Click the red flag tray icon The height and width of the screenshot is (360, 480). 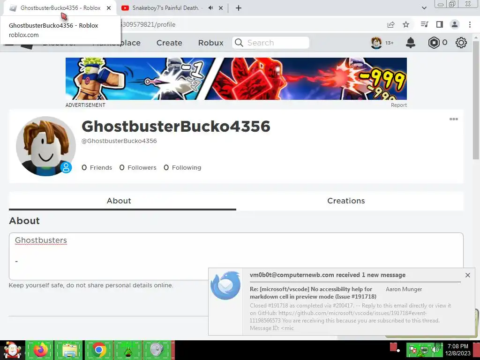(x=412, y=350)
